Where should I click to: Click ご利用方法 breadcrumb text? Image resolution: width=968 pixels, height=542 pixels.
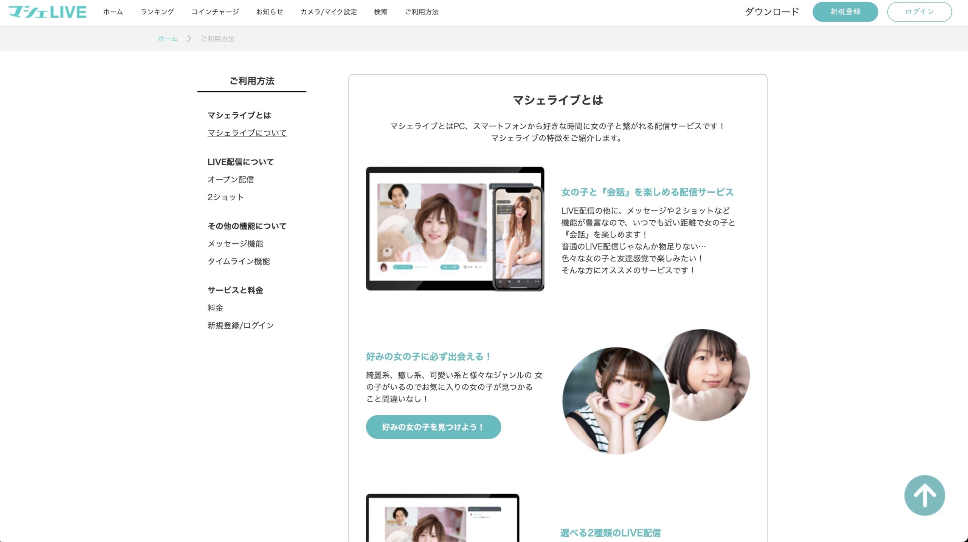tap(218, 39)
